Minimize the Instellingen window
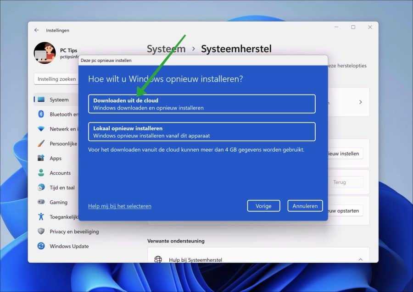 (x=336, y=27)
